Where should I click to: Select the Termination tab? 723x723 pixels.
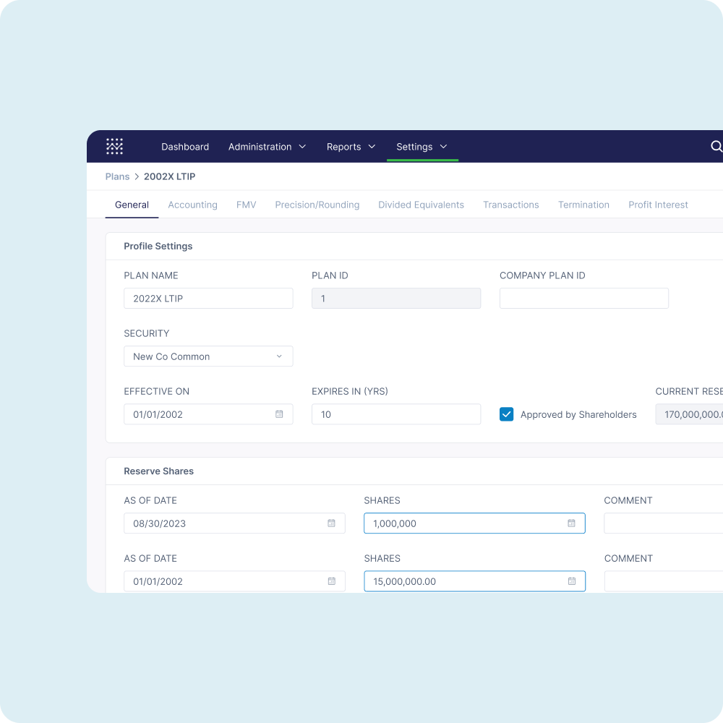tap(583, 205)
